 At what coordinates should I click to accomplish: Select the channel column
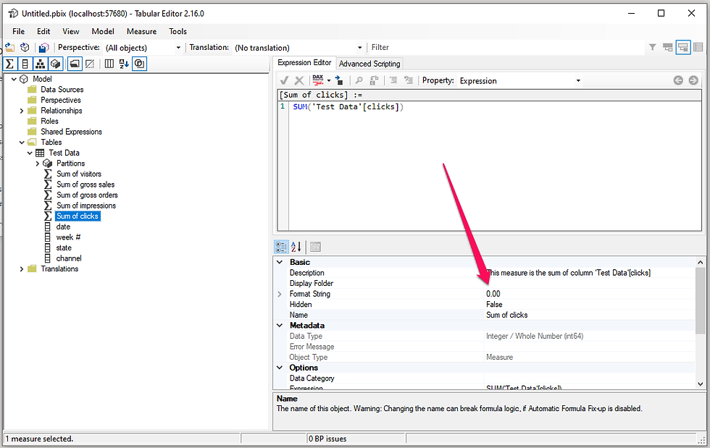pyautogui.click(x=69, y=258)
